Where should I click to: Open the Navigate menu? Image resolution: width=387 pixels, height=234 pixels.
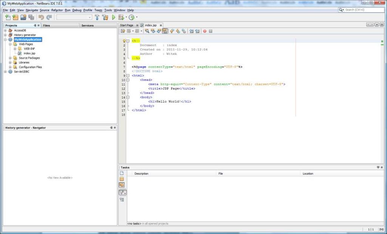pos(32,10)
